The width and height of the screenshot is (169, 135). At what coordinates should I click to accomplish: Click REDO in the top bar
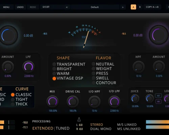point(33,7)
